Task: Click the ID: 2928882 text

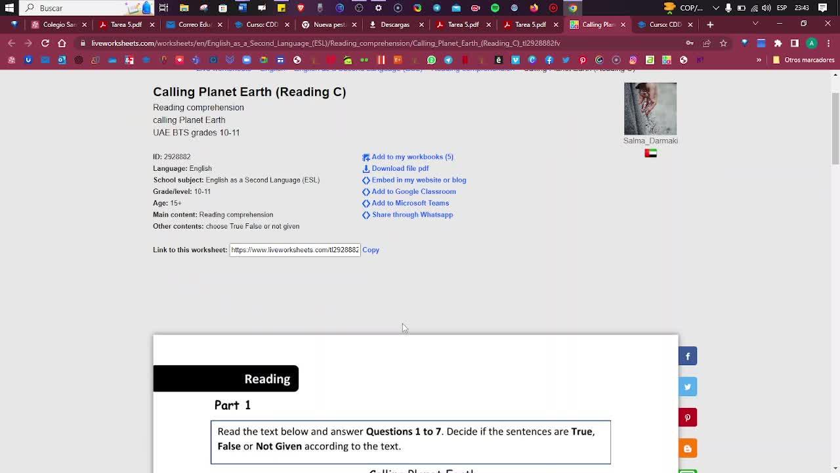Action: tap(172, 157)
